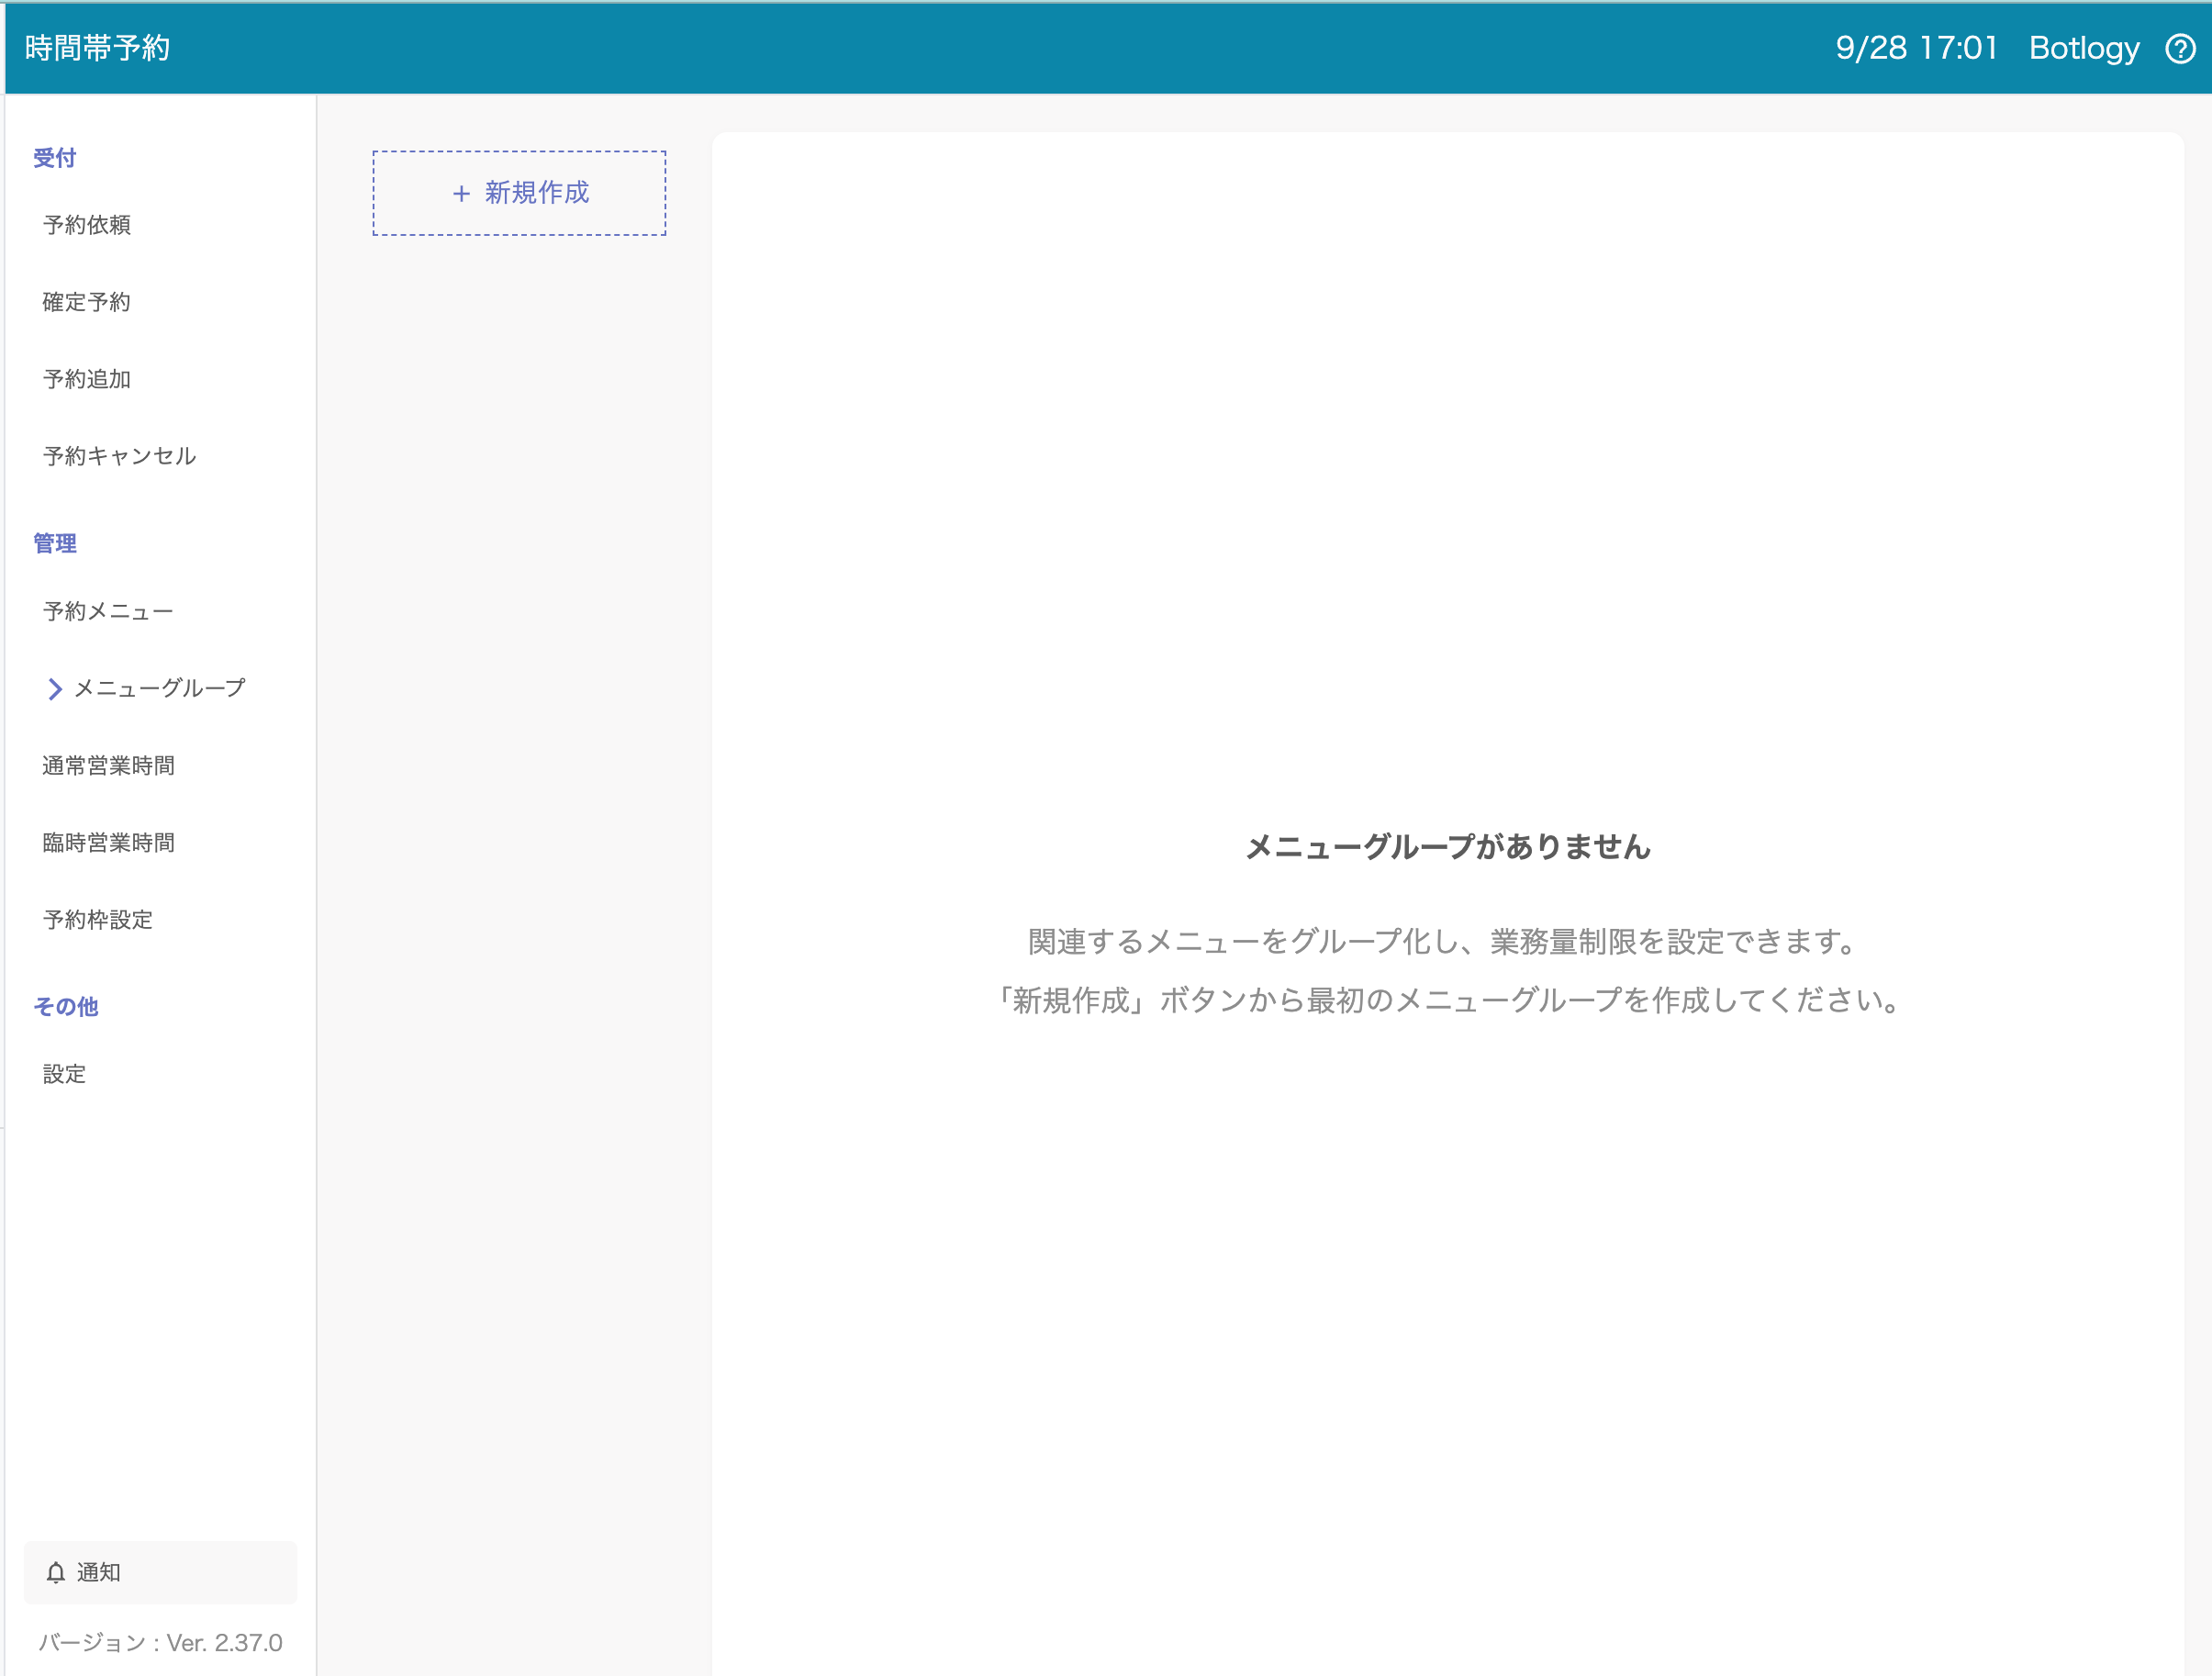Click the chevron beside メニューグループ
Screen dimensions: 2212x1676
pos(55,689)
